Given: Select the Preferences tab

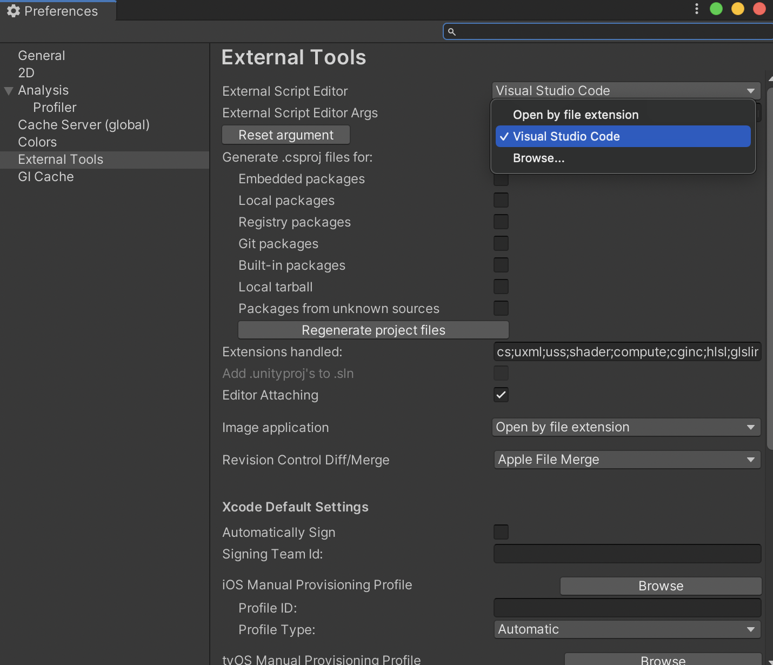Looking at the screenshot, I should pos(58,11).
